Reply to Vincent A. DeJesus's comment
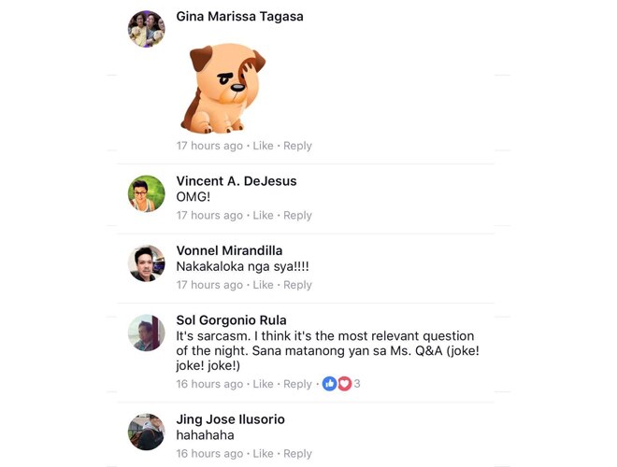The height and width of the screenshot is (467, 617). point(297,216)
